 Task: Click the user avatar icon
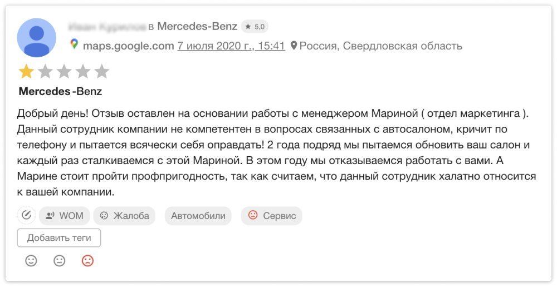[x=37, y=38]
